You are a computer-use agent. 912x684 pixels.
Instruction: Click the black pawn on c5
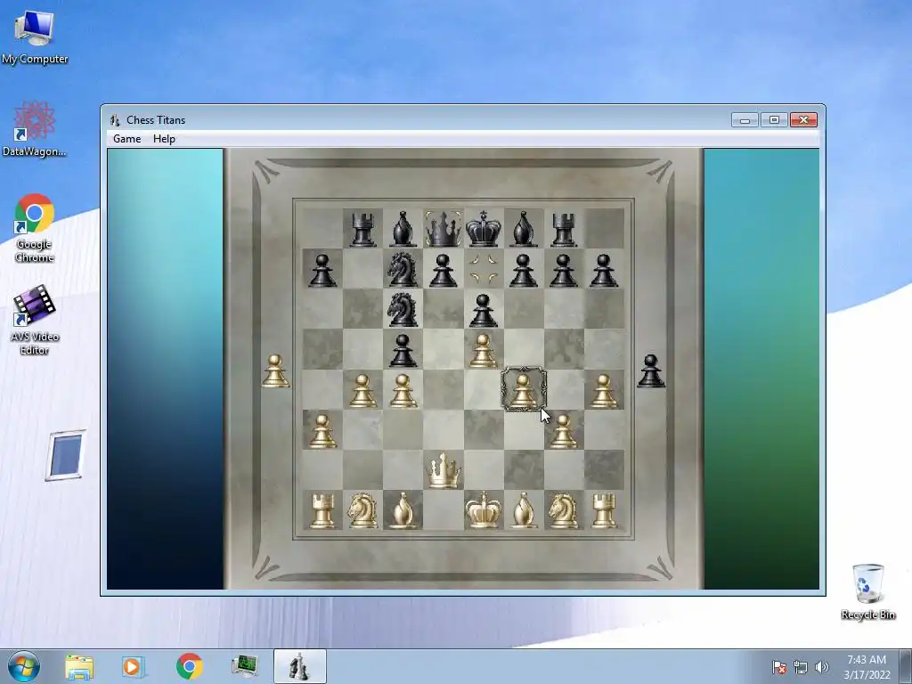[x=403, y=351]
